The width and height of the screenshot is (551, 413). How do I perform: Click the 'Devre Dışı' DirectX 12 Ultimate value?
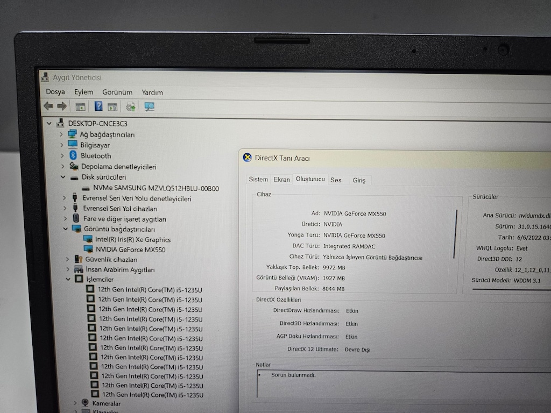(x=357, y=350)
